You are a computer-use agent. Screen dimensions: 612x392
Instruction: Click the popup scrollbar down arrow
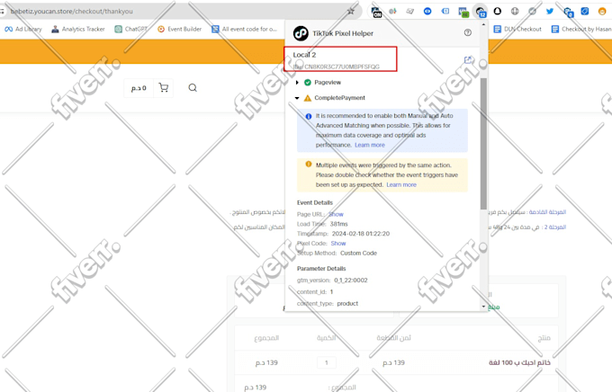pos(483,307)
